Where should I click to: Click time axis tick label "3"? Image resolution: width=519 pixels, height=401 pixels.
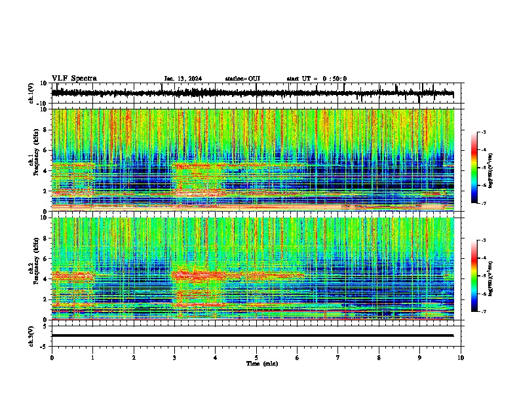tap(174, 358)
